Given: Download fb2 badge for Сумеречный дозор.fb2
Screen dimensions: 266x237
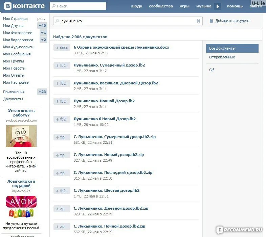Looking at the screenshot, I should pos(62,65).
